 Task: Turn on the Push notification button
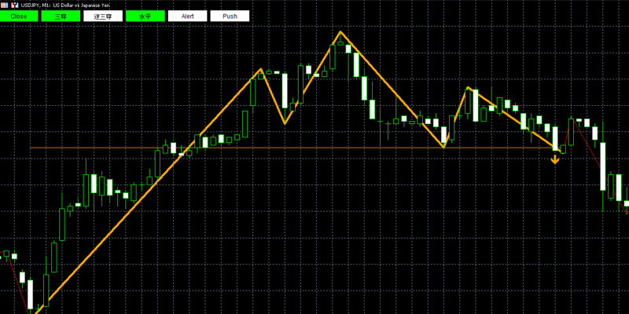click(230, 16)
